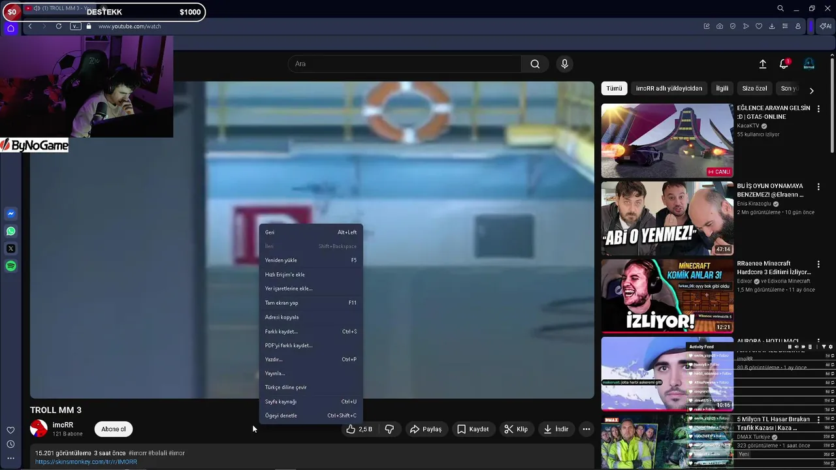This screenshot has width=836, height=470.
Task: Choose Yayınla in the context menu
Action: [x=311, y=373]
